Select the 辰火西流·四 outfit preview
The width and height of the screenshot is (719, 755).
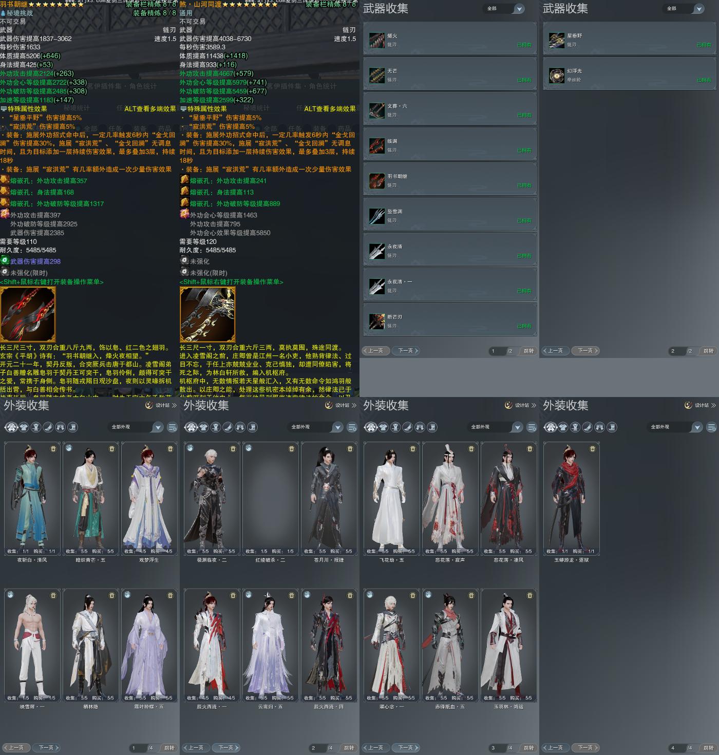(329, 645)
